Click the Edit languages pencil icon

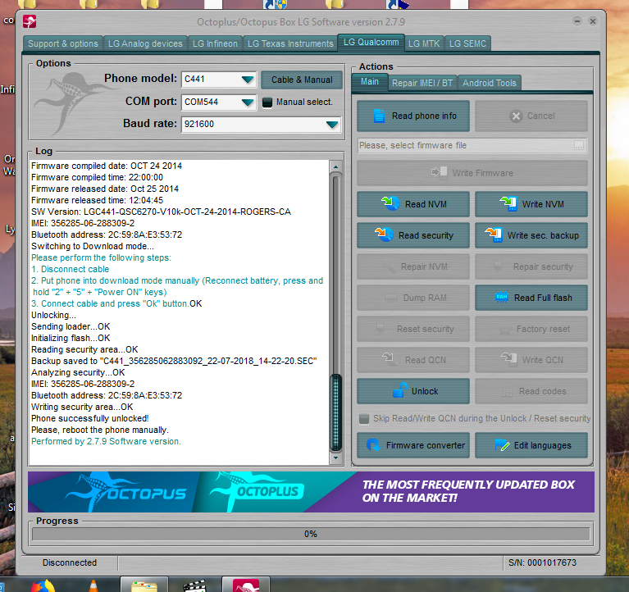coord(502,444)
